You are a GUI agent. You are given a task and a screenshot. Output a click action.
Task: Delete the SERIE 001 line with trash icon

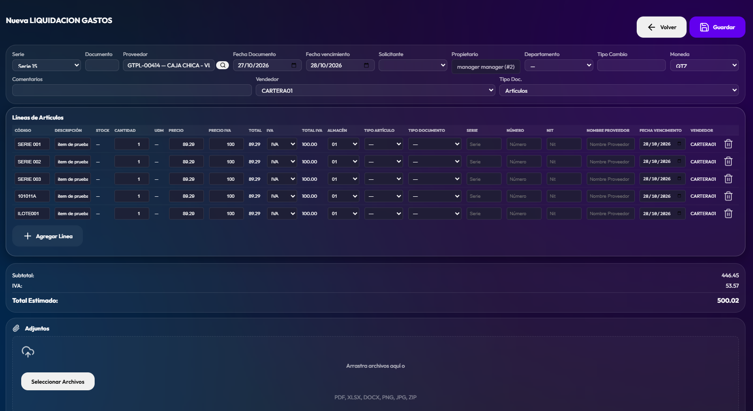728,144
